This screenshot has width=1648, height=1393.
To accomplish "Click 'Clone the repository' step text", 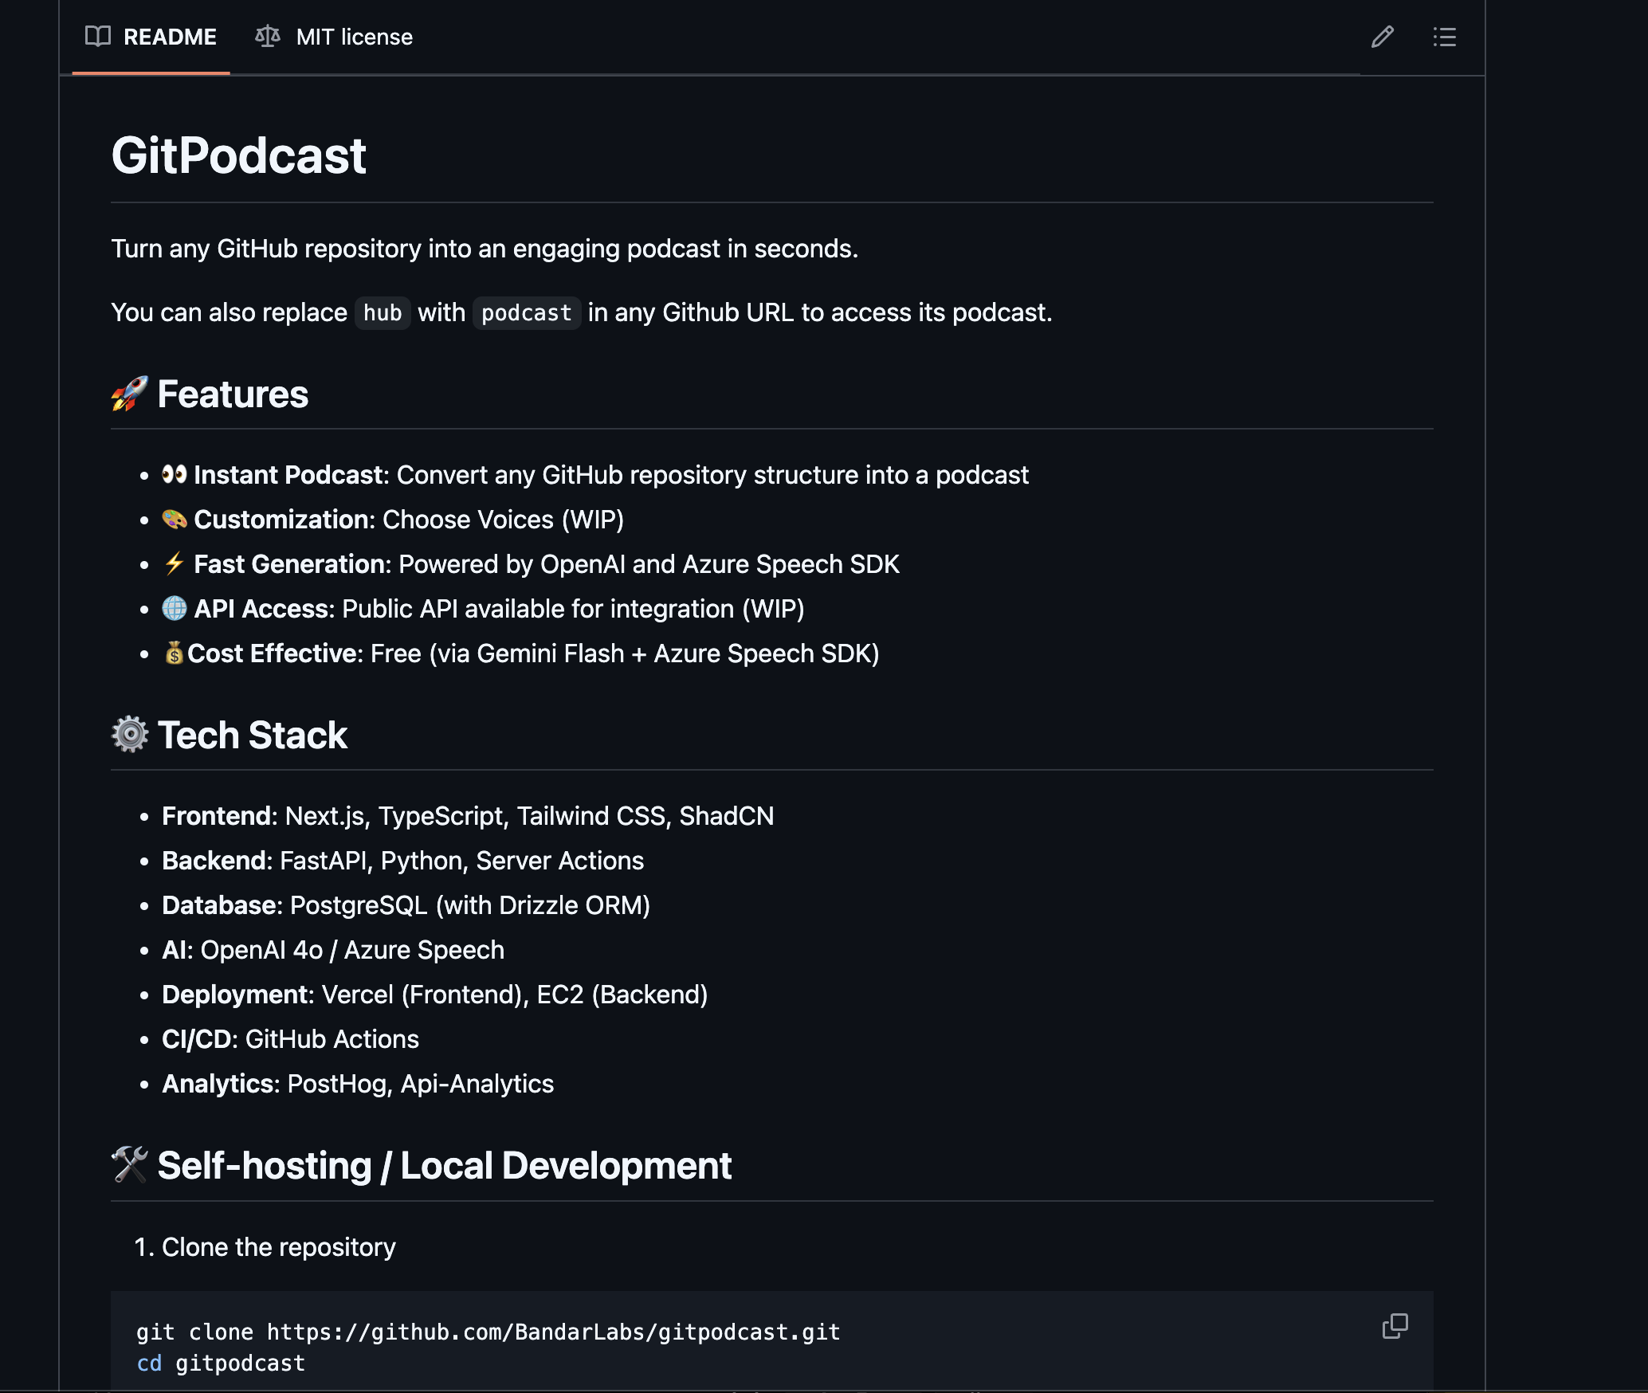I will 279,1247.
